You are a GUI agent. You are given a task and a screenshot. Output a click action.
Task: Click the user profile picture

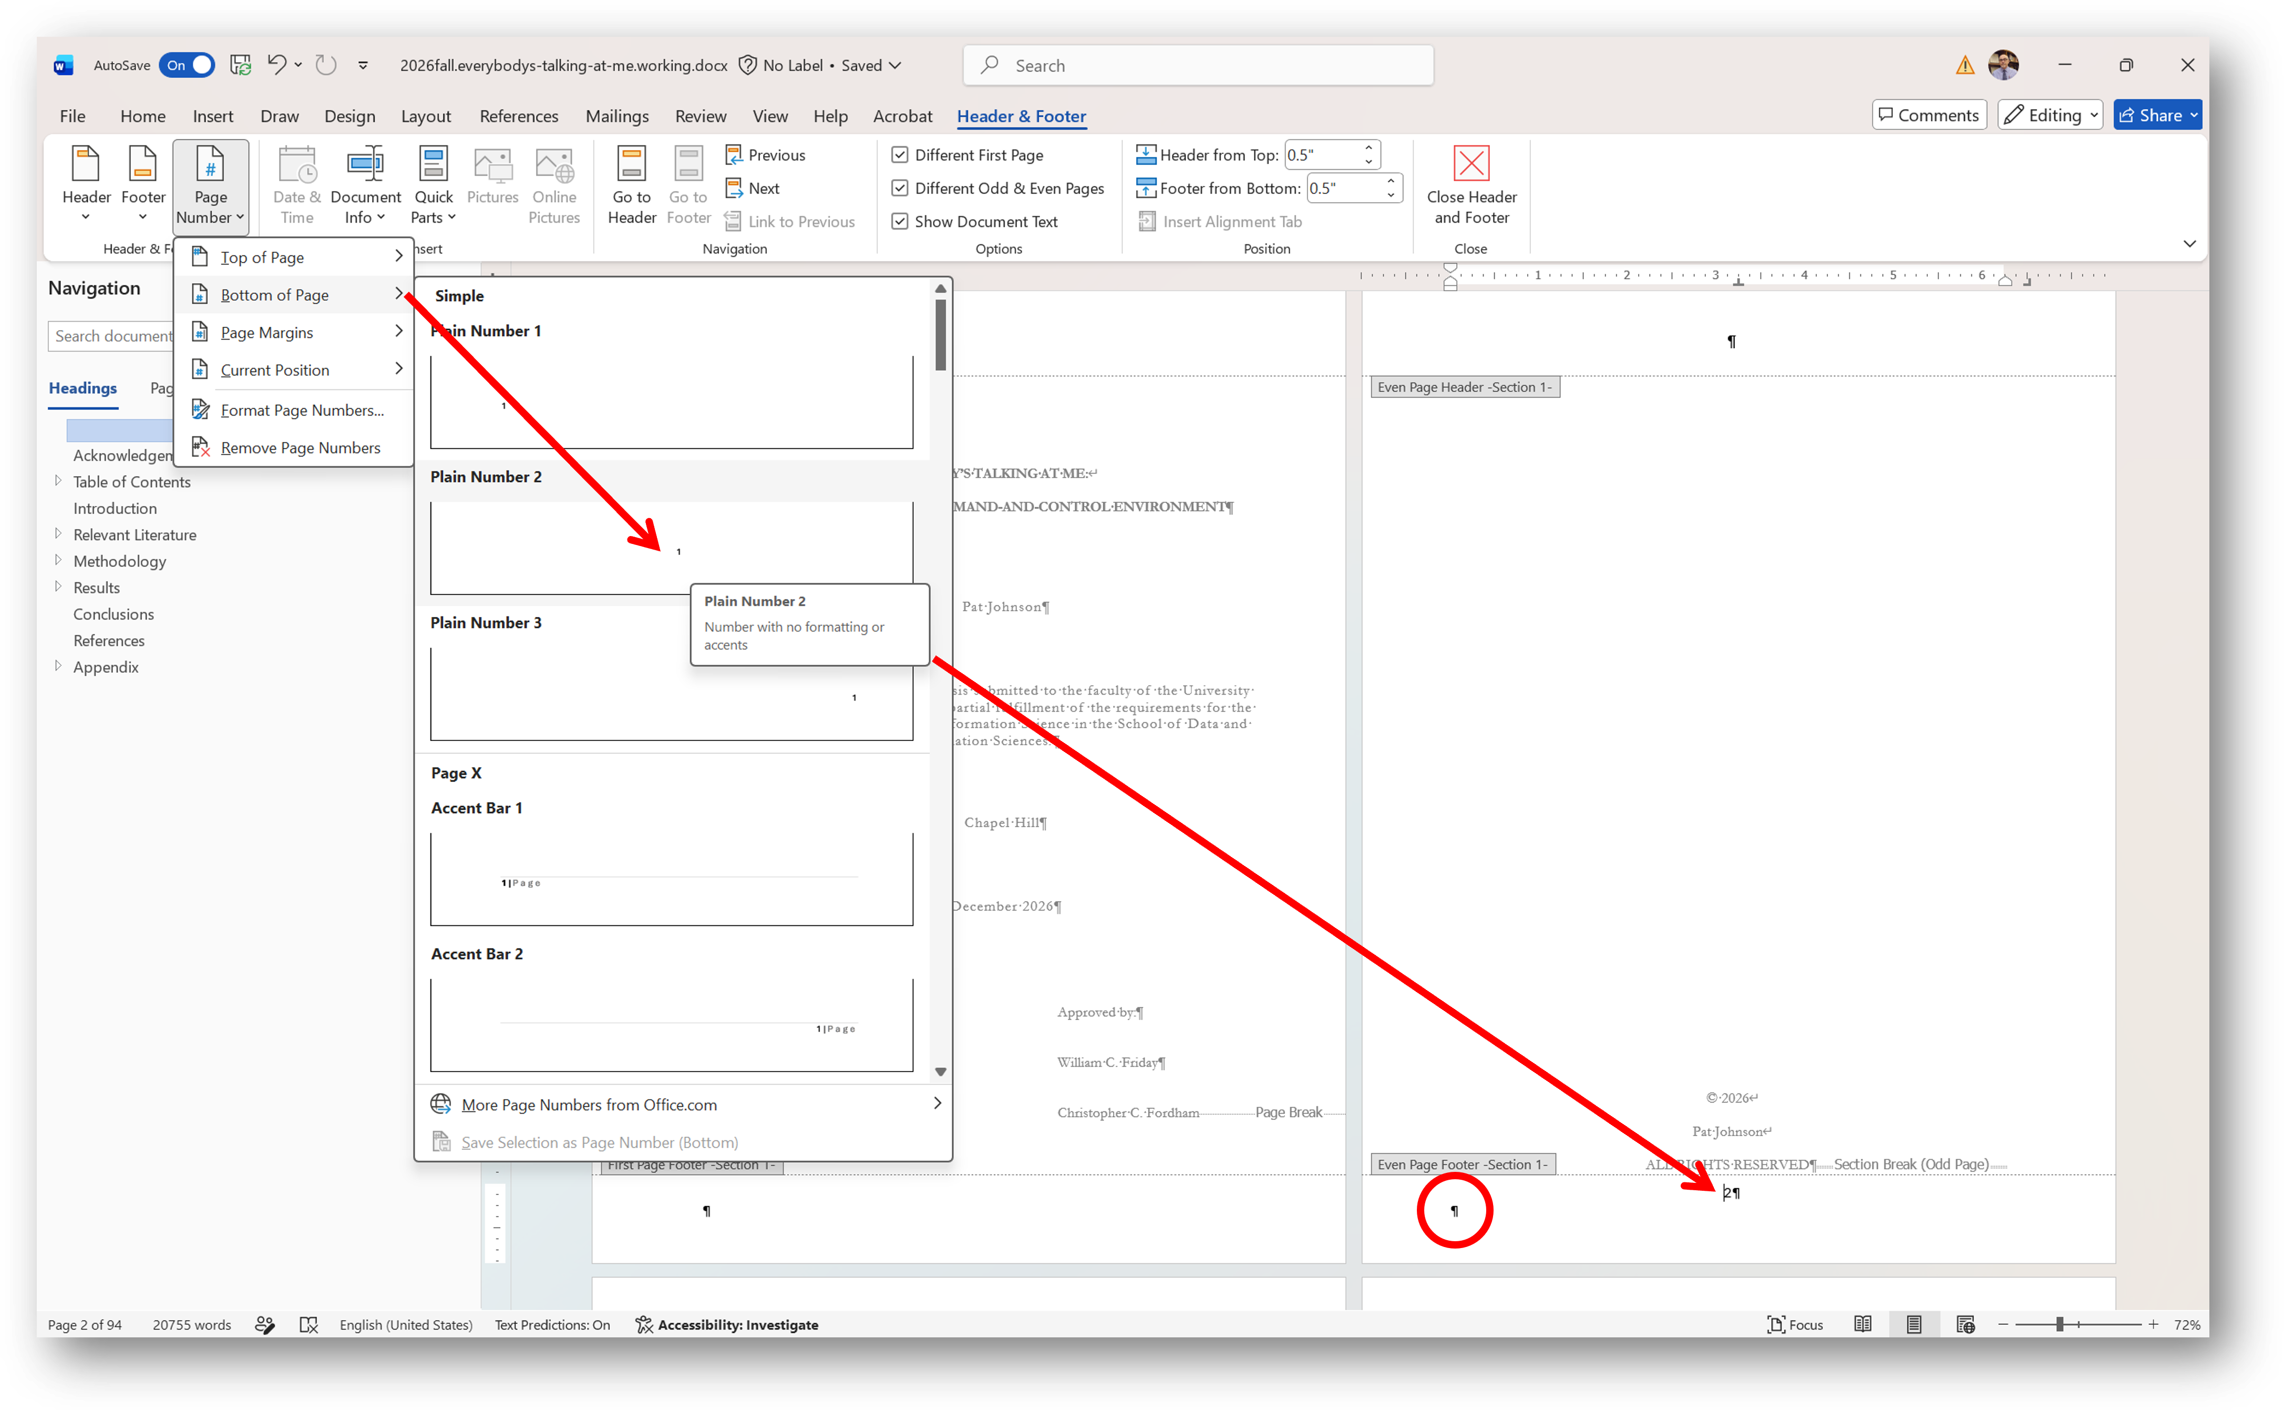2003,65
